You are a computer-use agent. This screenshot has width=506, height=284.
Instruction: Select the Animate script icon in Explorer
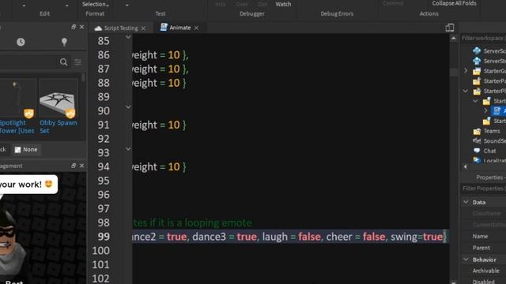pos(497,111)
